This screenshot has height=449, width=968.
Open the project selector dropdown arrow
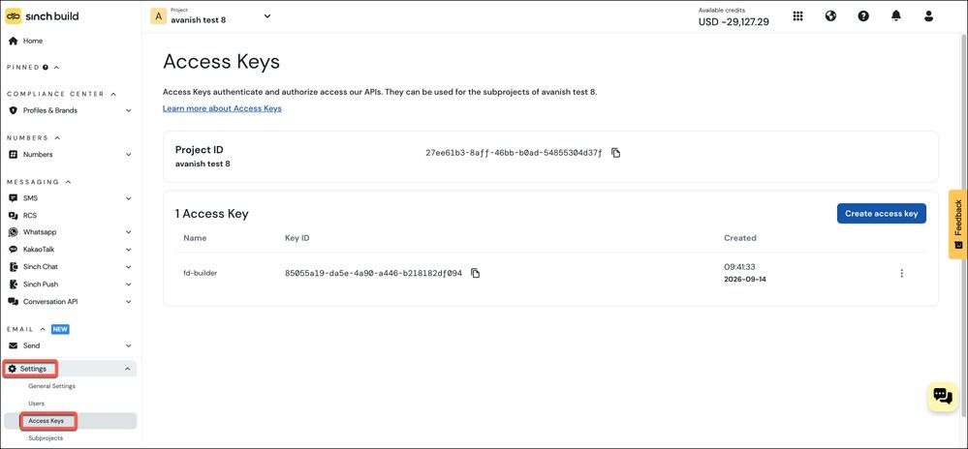coord(267,16)
